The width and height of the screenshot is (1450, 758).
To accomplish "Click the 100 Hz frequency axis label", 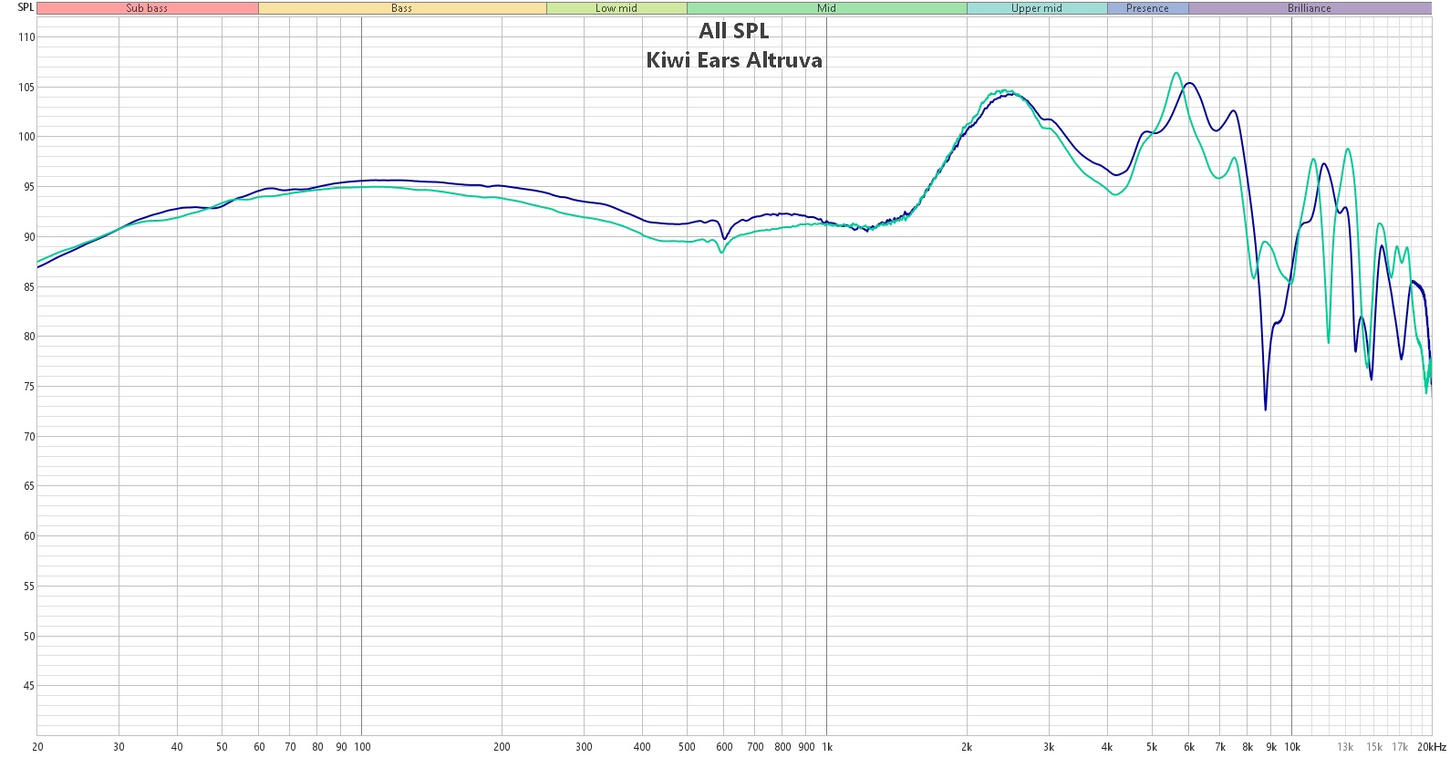I will (x=362, y=747).
